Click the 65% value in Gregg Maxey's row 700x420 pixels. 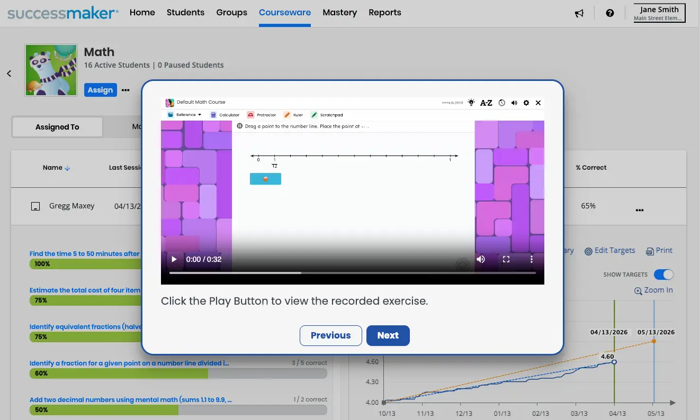(x=588, y=206)
